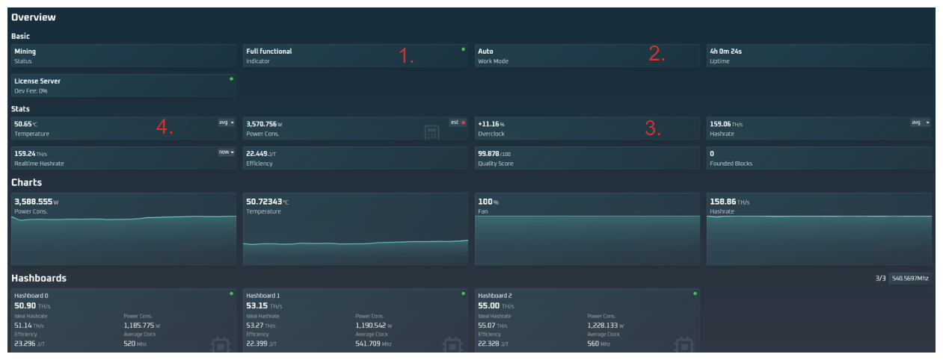The width and height of the screenshot is (943, 360).
Task: Click the Hashboards section heading
Action: click(39, 279)
